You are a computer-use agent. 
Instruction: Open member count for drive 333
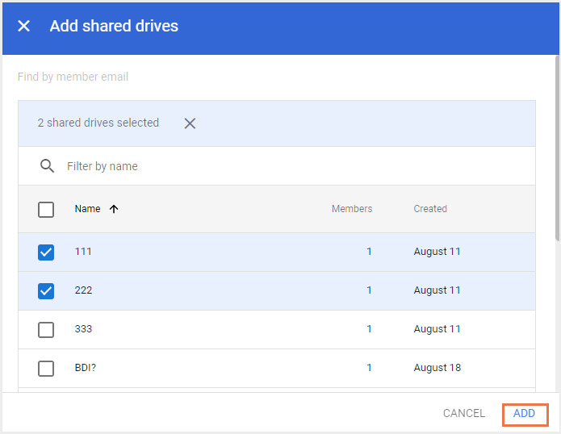[370, 329]
